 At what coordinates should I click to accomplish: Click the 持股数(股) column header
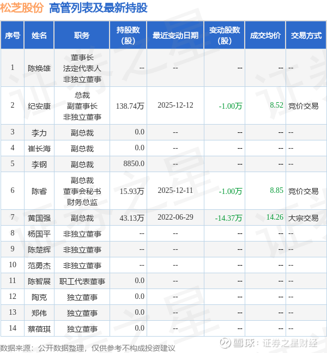tap(128, 35)
